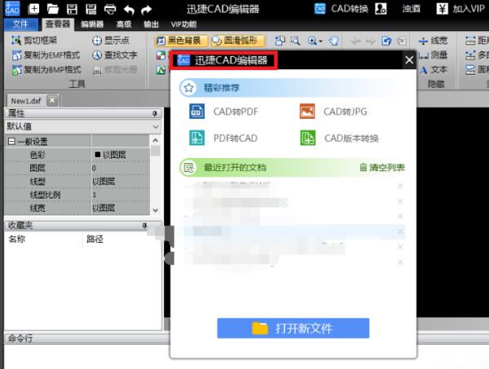Viewport: 489px width, 369px height.
Task: Pin the 收藏夹 panel
Action: (144, 226)
